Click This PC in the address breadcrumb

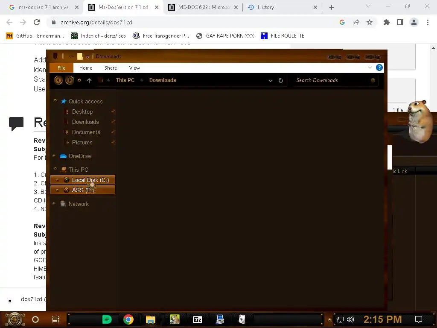tap(125, 80)
